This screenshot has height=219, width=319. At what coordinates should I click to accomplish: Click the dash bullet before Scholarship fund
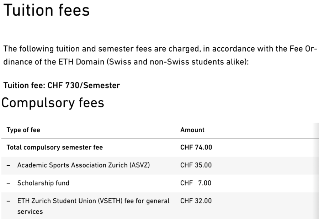click(8, 183)
